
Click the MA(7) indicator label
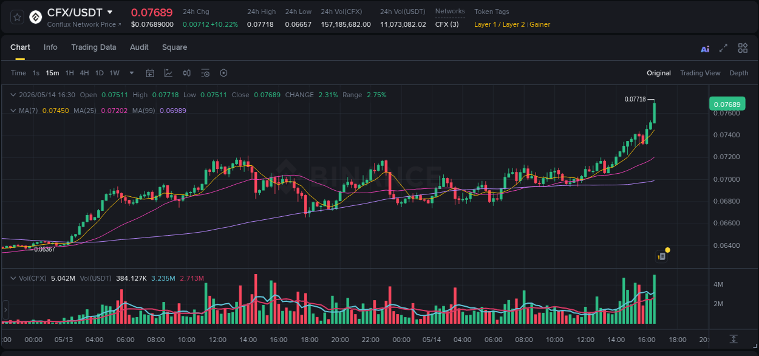tap(29, 111)
